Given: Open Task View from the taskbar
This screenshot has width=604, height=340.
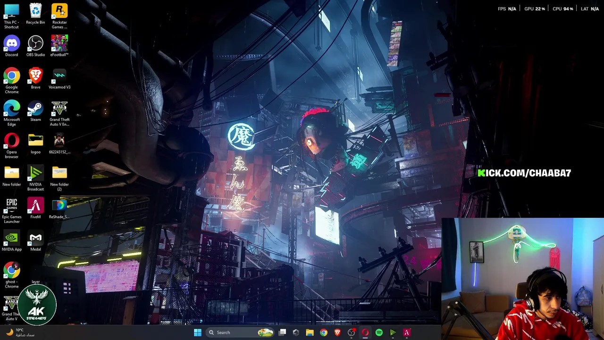Looking at the screenshot, I should pyautogui.click(x=282, y=332).
